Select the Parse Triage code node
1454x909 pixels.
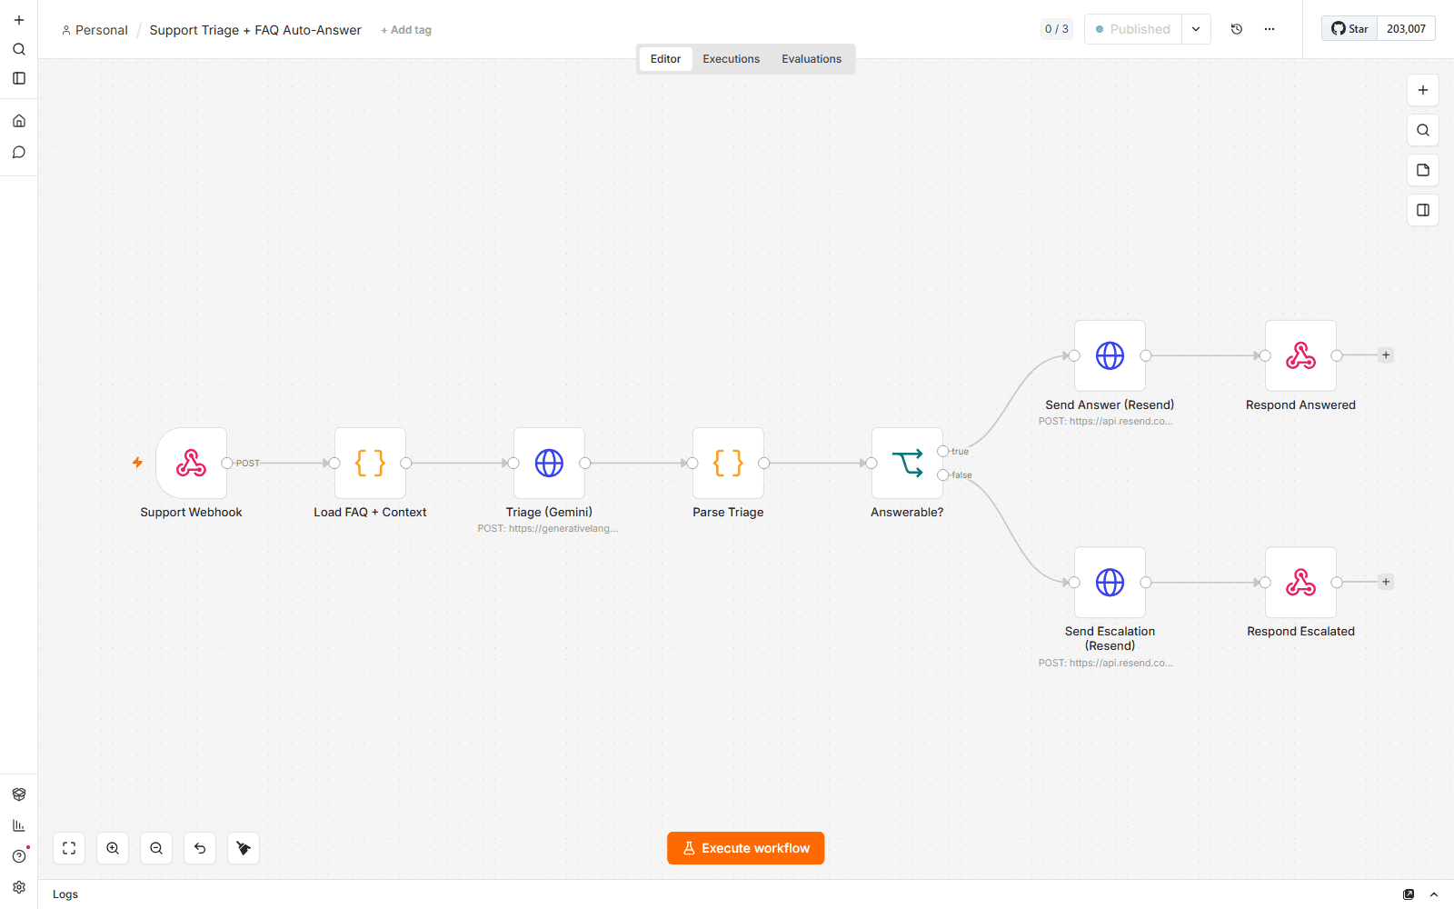point(728,463)
